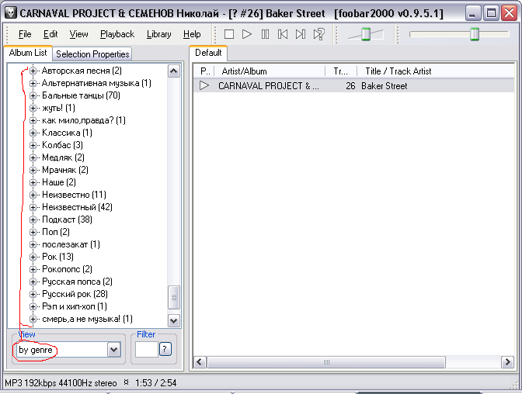Maximize the foobar2000 window

[x=491, y=13]
